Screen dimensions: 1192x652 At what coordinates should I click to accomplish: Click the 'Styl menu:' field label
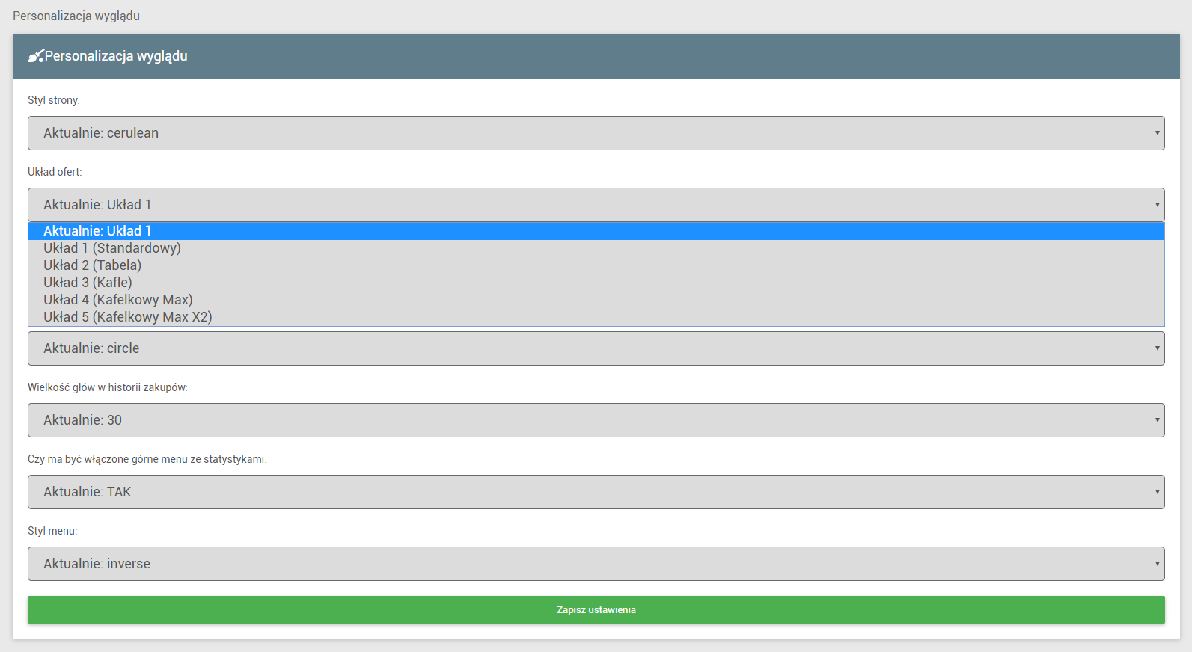coord(52,531)
